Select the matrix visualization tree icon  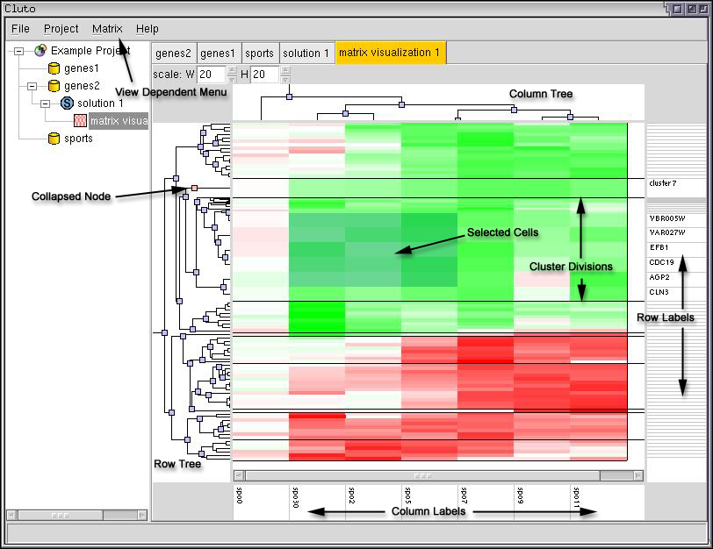pyautogui.click(x=80, y=121)
